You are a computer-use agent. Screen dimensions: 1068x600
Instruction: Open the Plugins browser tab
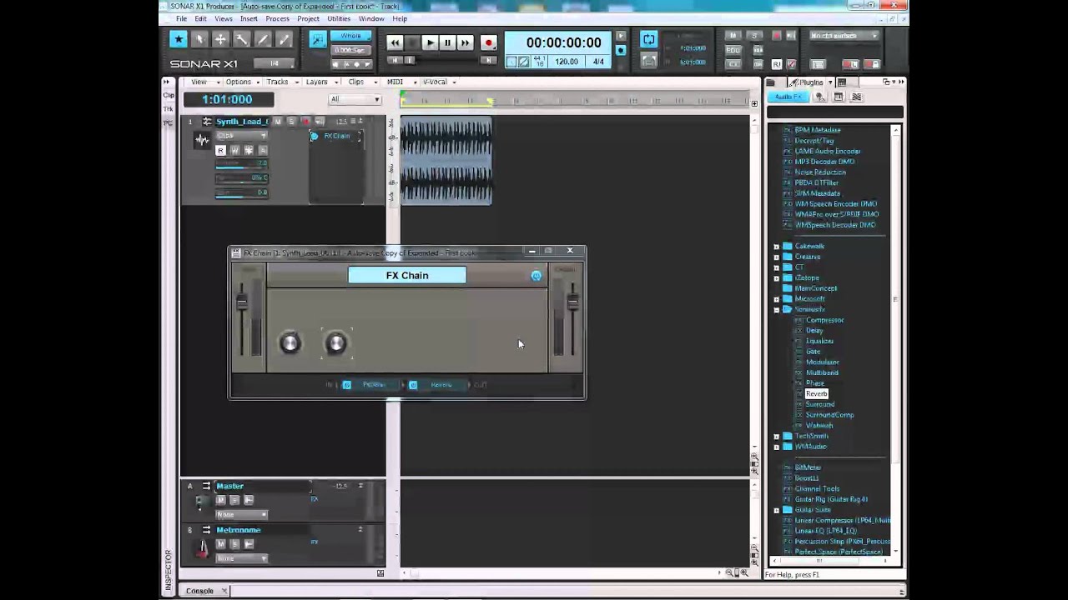(809, 82)
